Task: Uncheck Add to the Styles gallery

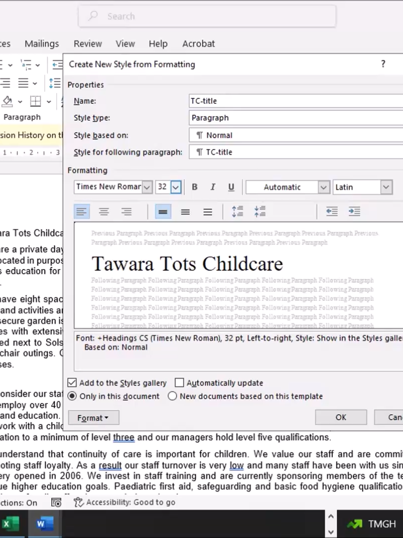Action: coord(72,383)
